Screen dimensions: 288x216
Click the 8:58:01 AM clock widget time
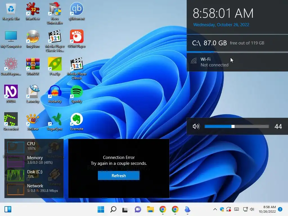point(223,13)
